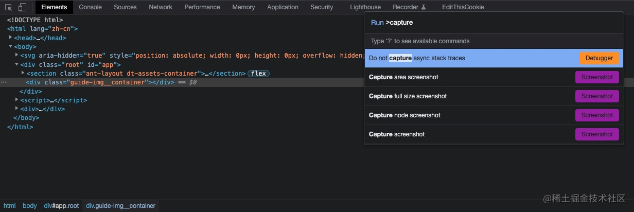Switch to the Network tab
This screenshot has width=634, height=212.
pyautogui.click(x=161, y=7)
